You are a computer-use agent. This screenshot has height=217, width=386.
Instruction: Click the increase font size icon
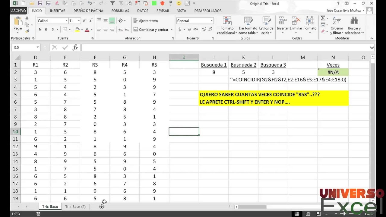click(x=85, y=21)
